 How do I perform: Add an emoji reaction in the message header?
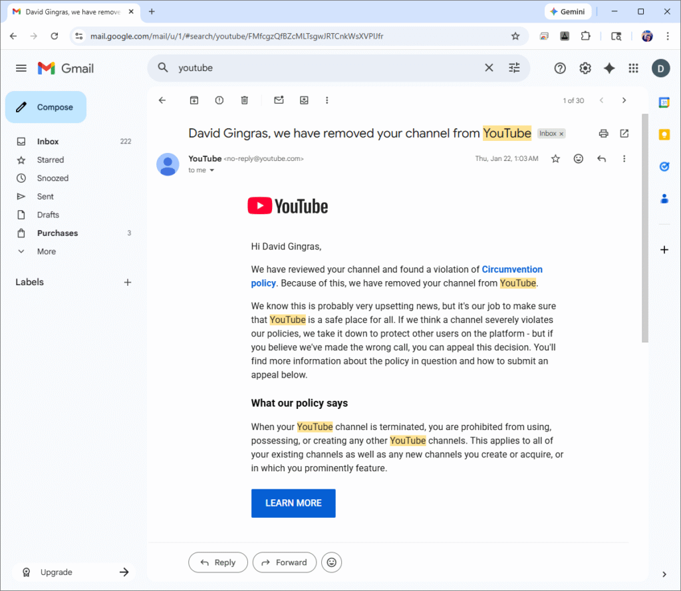(x=579, y=159)
